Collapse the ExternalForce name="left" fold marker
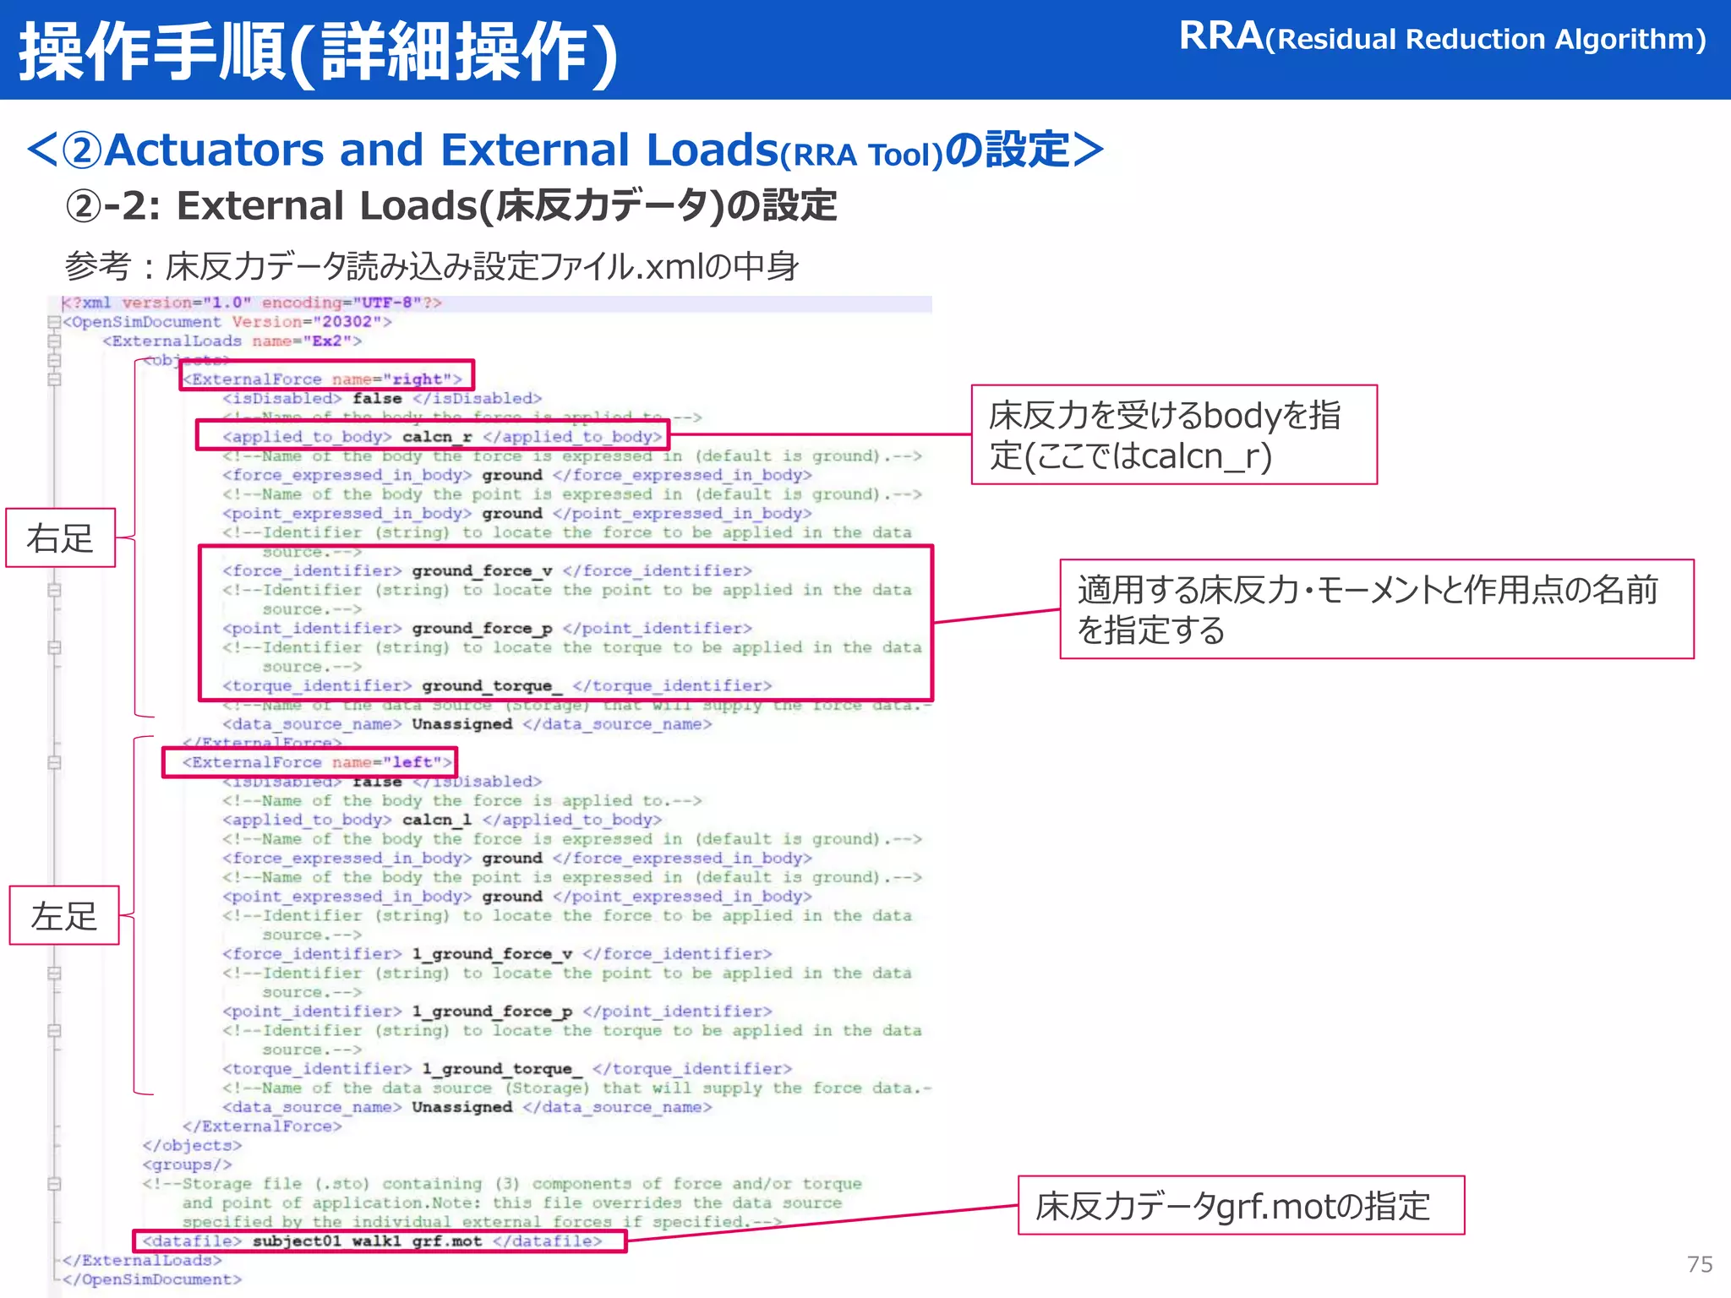Viewport: 1731px width, 1298px height. pyautogui.click(x=54, y=762)
